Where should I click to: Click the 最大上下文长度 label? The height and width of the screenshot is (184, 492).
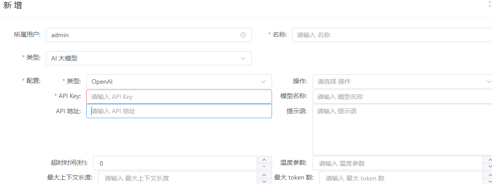tap(70, 177)
